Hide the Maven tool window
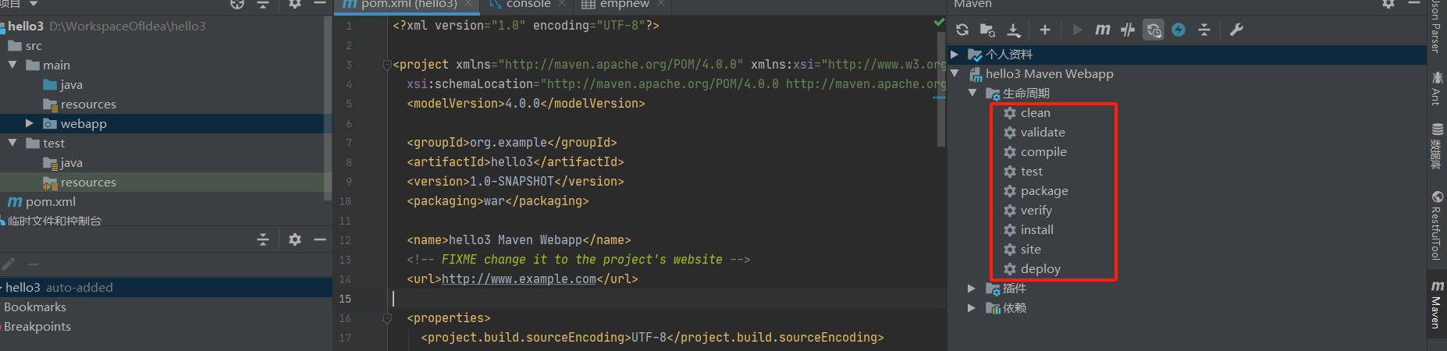This screenshot has height=351, width=1447. (1413, 4)
